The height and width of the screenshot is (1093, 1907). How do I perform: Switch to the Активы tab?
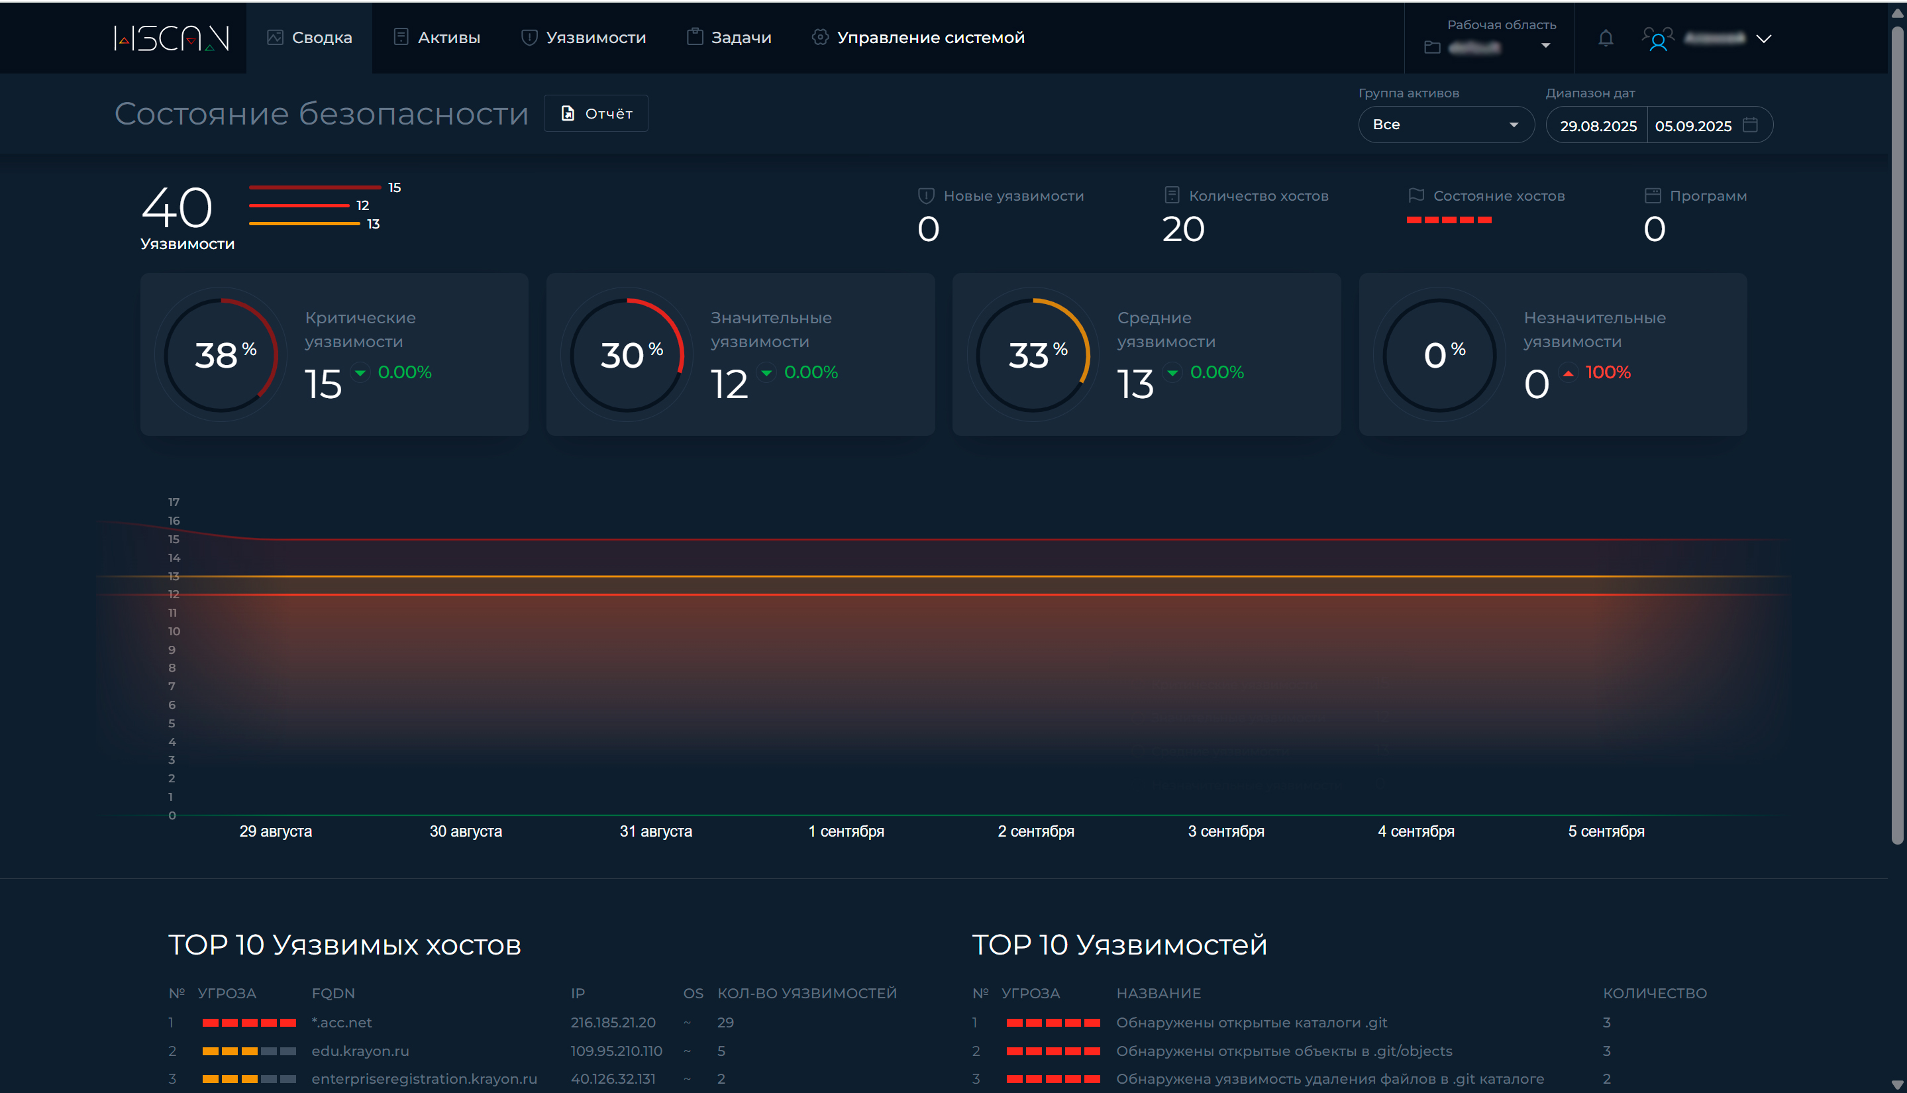click(x=437, y=38)
